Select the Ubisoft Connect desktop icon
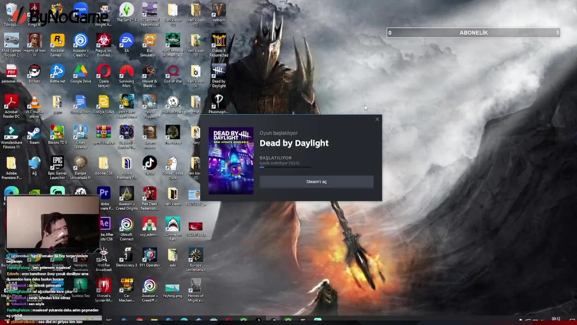Image resolution: width=577 pixels, height=325 pixels. click(x=127, y=230)
